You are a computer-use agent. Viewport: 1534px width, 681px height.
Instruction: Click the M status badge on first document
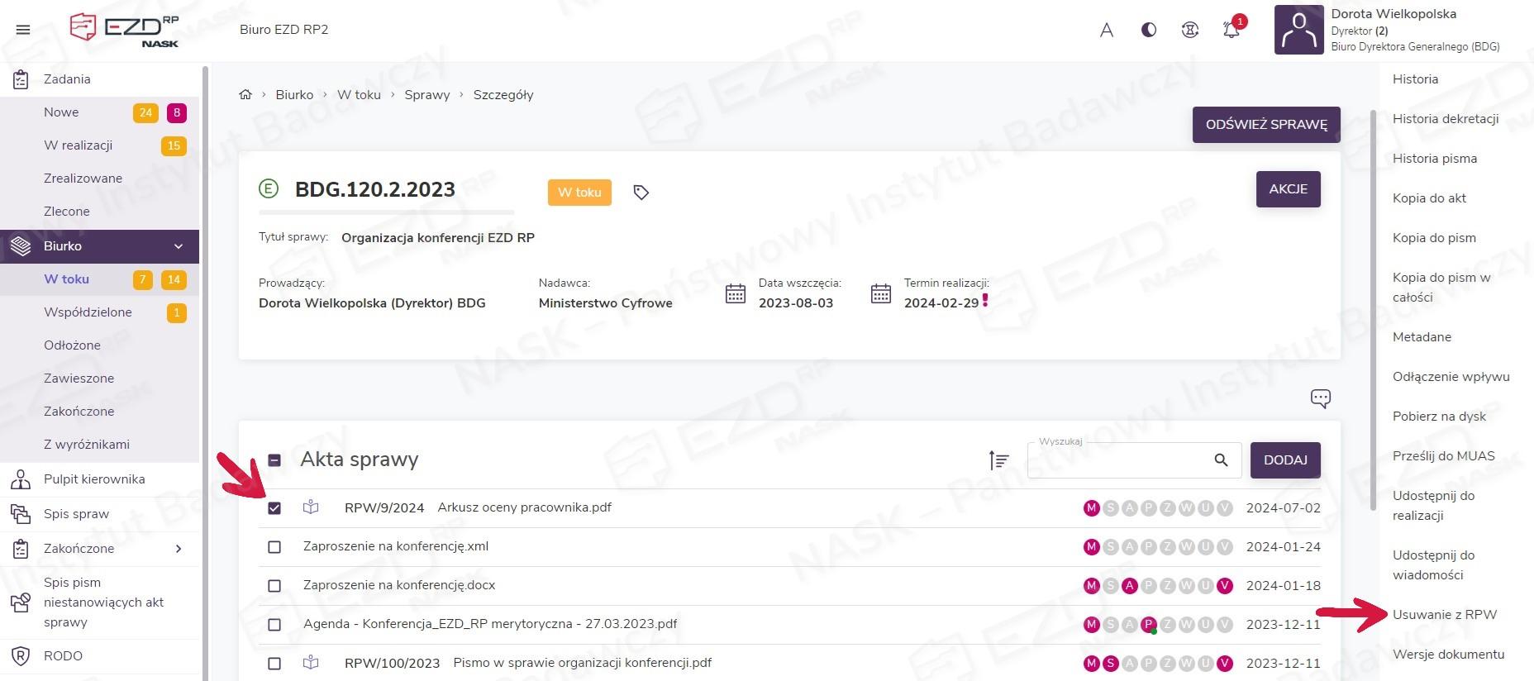pos(1091,508)
